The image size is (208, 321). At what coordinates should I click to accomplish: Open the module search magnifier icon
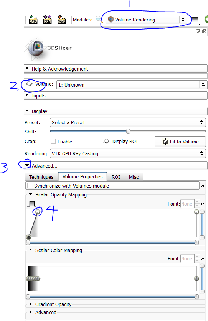tap(99, 20)
